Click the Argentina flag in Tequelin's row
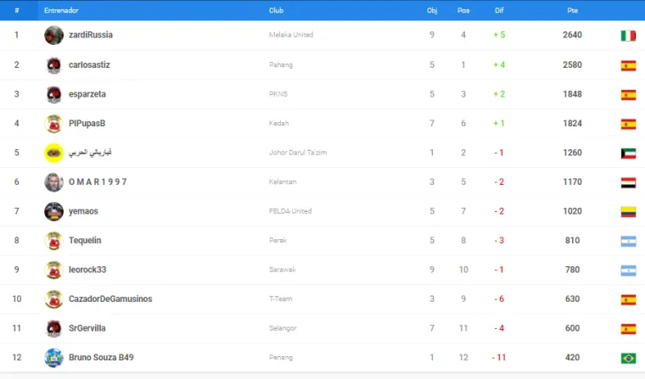 (x=628, y=242)
